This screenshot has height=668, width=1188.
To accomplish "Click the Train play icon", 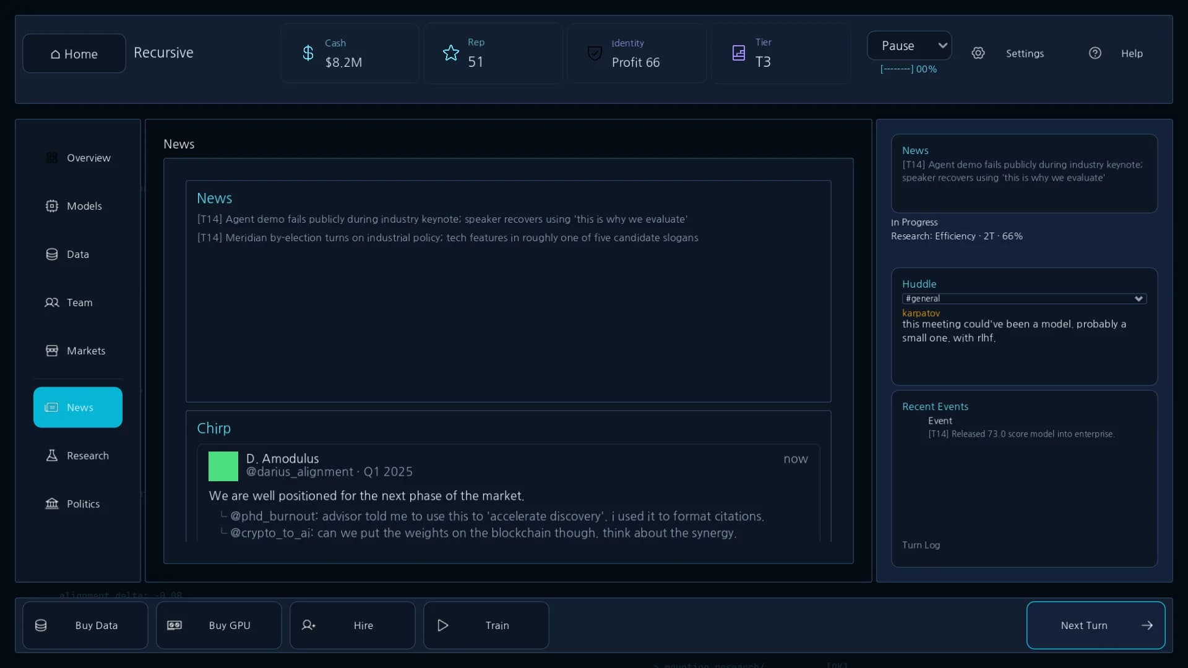I will (x=442, y=625).
